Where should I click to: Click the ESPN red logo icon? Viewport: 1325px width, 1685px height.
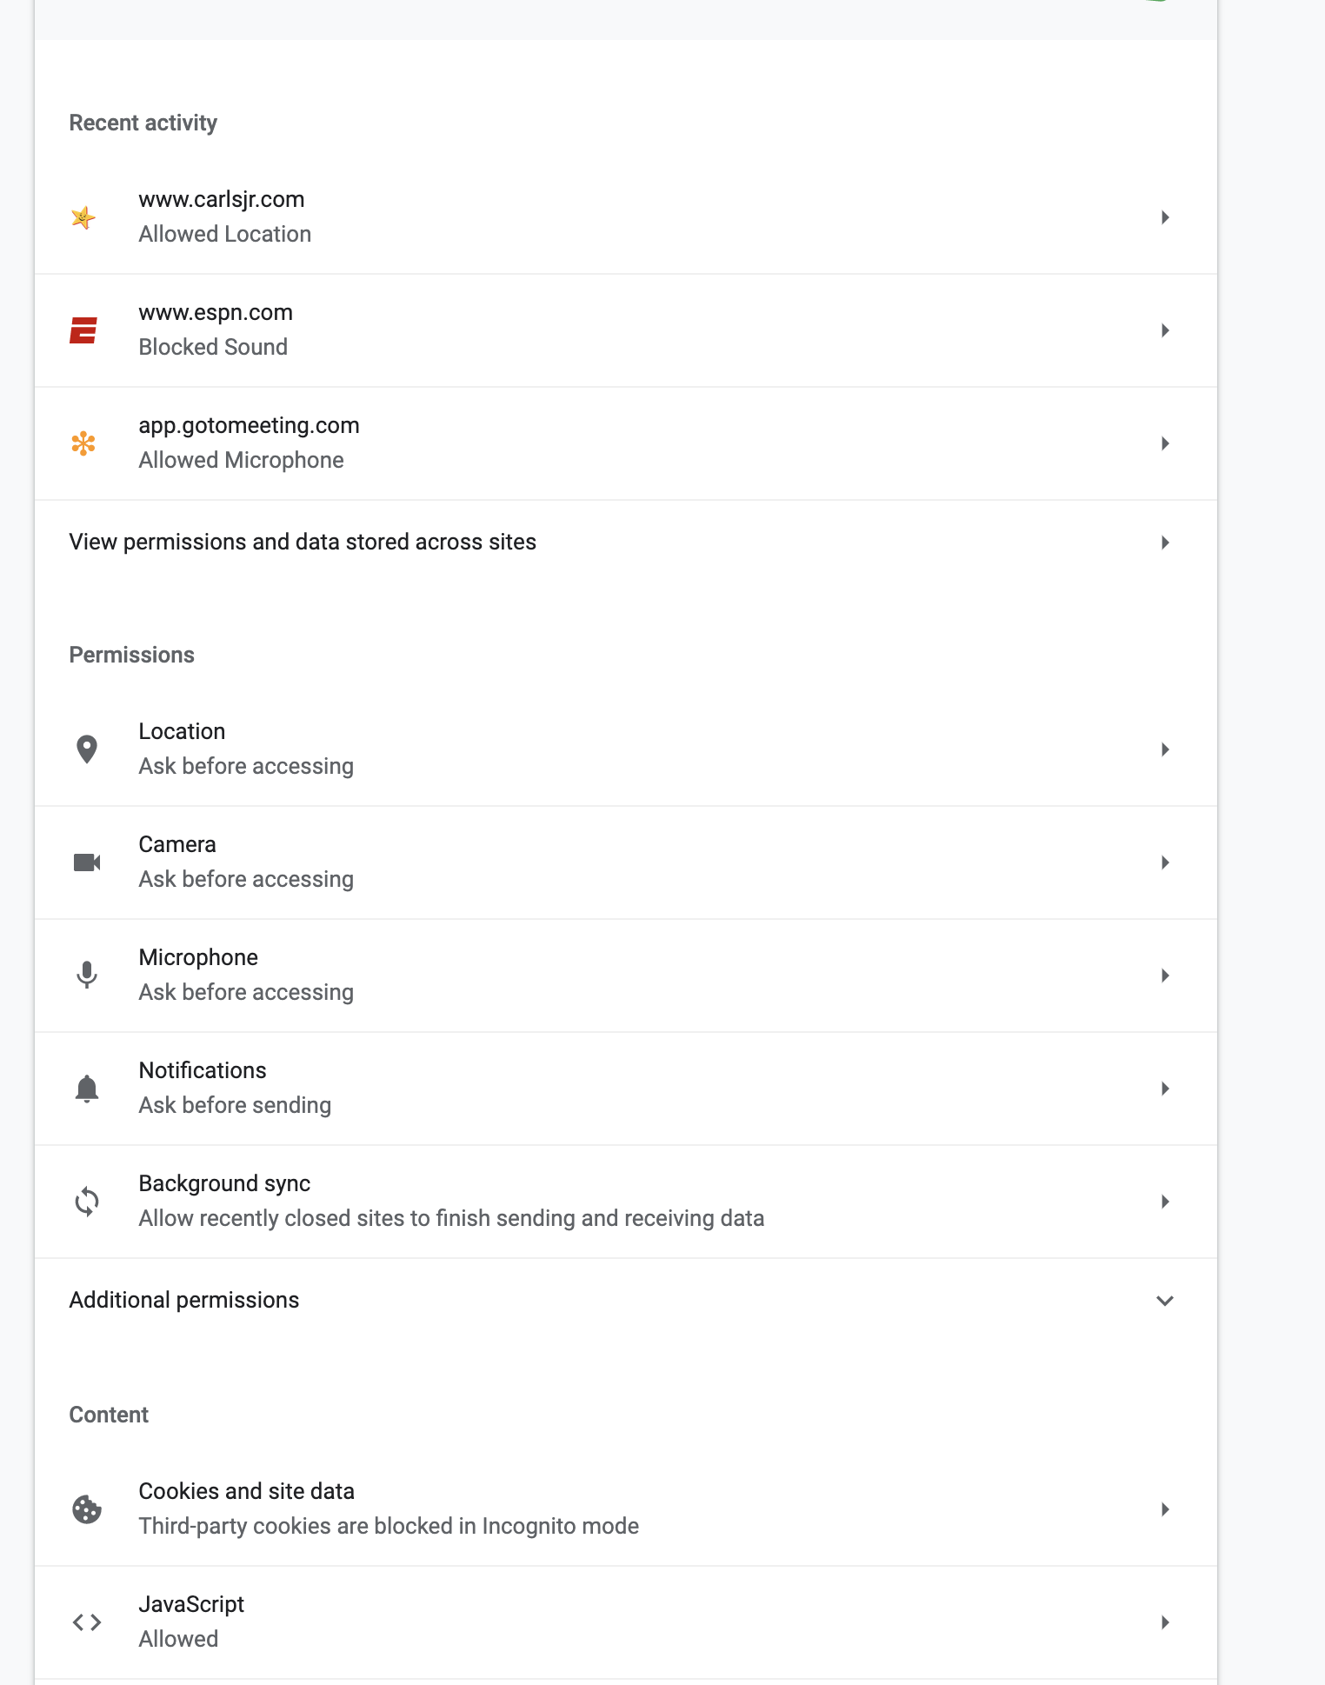tap(83, 330)
